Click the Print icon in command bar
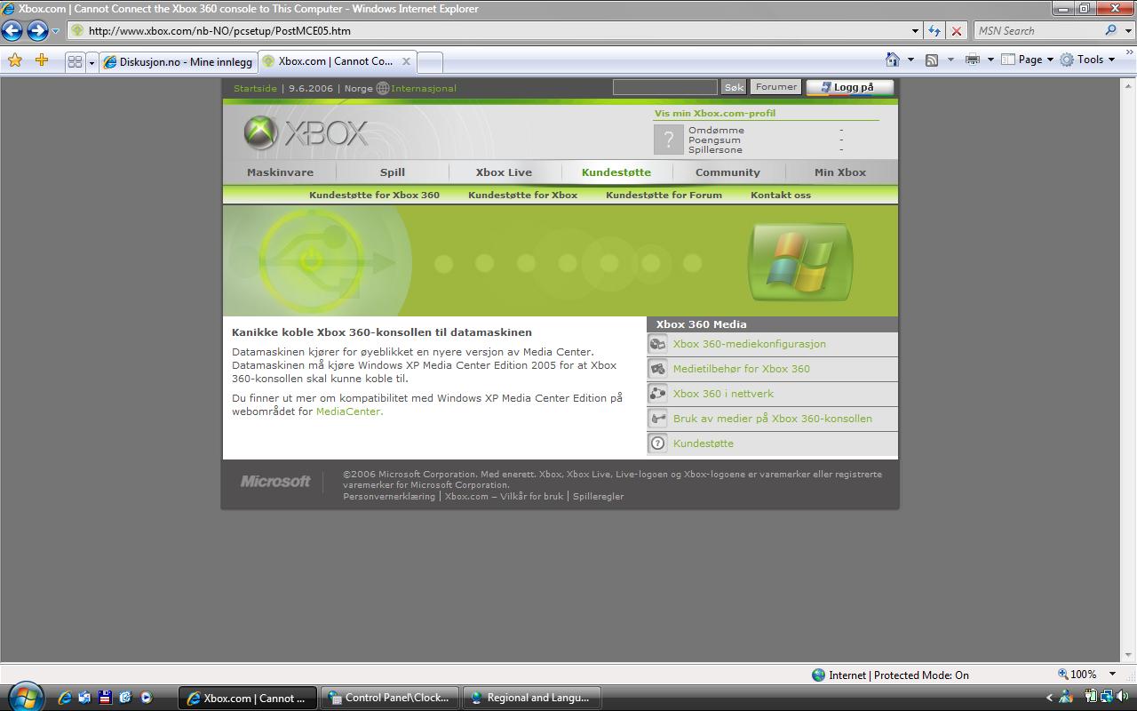 (973, 60)
